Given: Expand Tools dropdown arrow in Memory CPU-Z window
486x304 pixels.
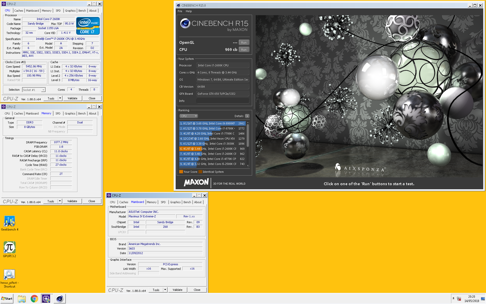Looking at the screenshot, I should [x=60, y=201].
